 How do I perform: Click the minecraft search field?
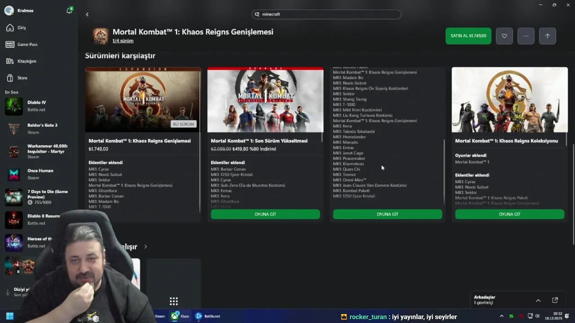(326, 14)
